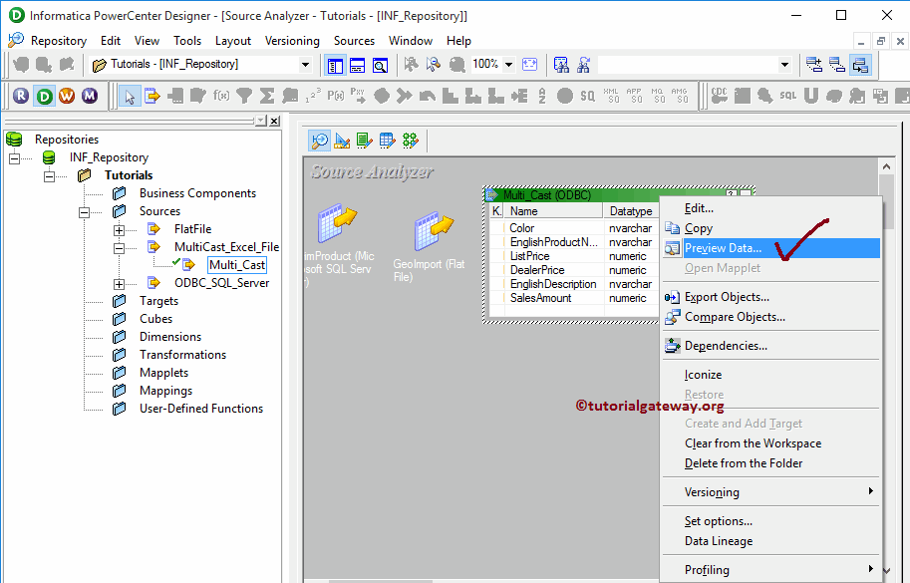Viewport: 910px width, 583px height.
Task: Toggle the Navigator window view button
Action: click(x=335, y=65)
